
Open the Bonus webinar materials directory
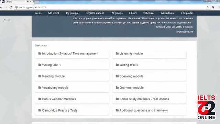[x=72, y=99]
